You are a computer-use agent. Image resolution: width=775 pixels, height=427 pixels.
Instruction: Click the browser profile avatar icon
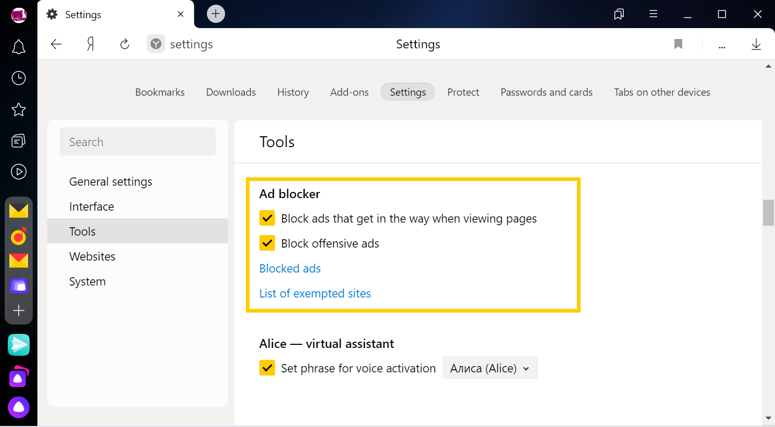click(19, 15)
